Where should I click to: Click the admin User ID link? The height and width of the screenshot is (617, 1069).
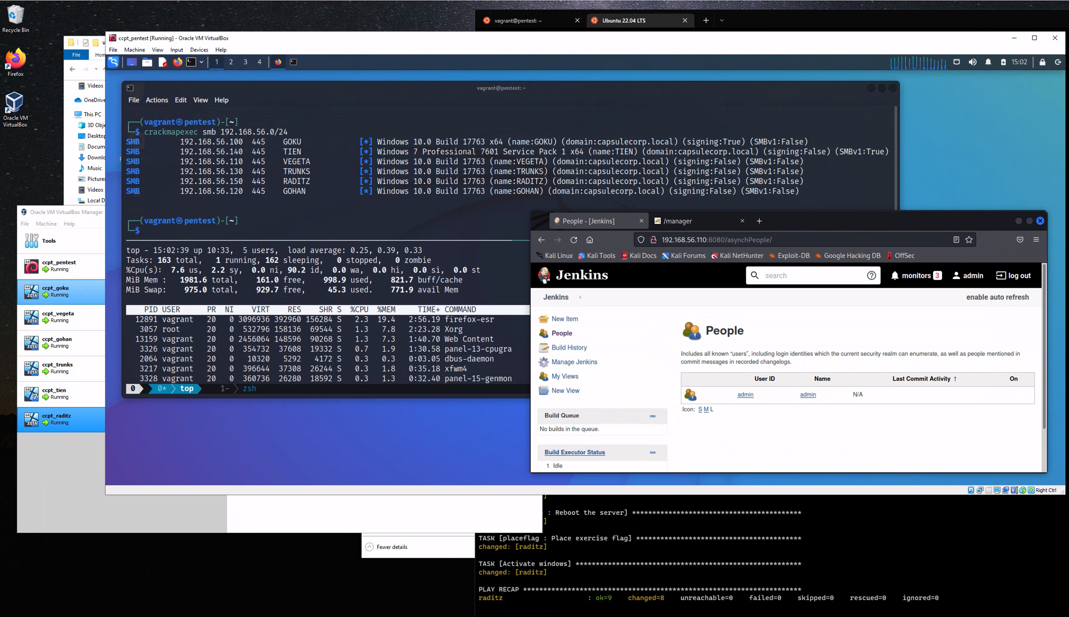click(745, 395)
